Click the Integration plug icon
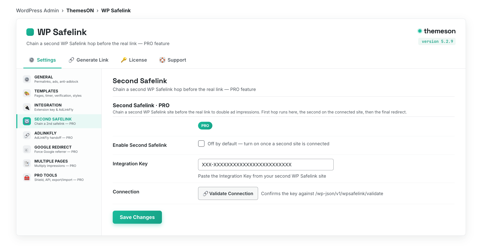Screen dimensions: 482x251 27,107
